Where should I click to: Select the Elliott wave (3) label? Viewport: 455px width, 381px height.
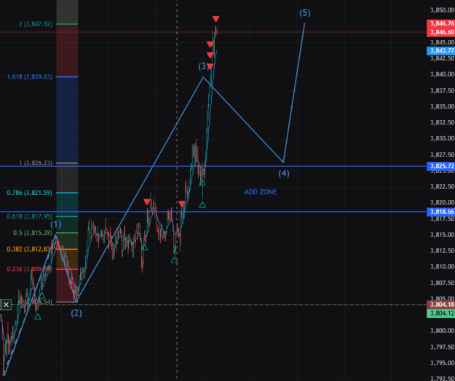203,66
